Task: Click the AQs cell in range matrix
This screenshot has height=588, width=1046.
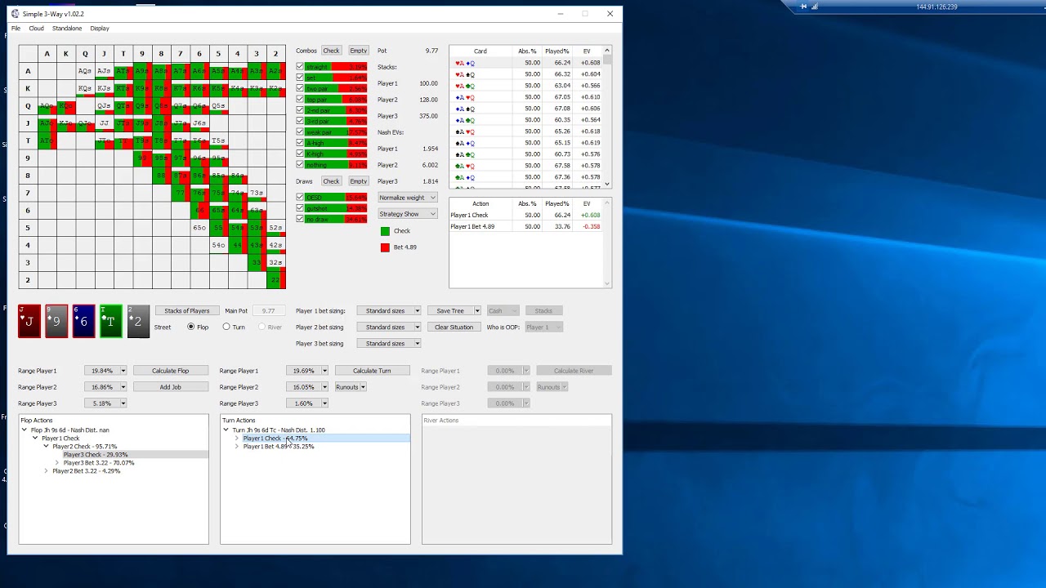Action: [85, 71]
